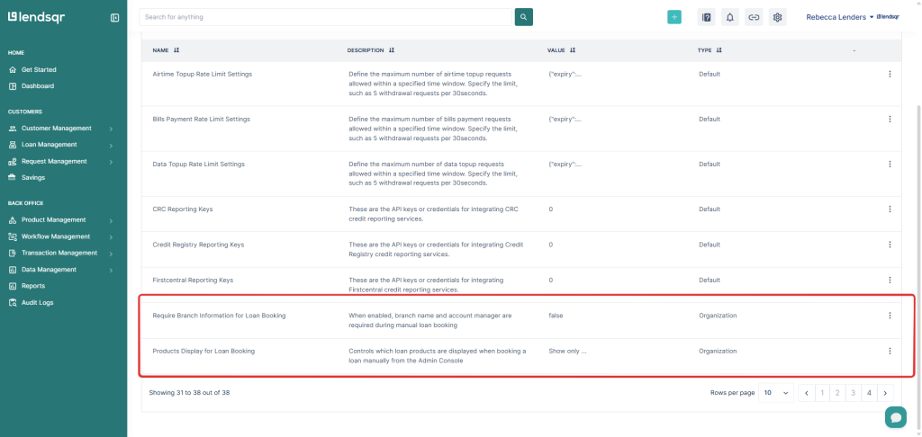Open options menu for Products Display row
Image resolution: width=922 pixels, height=437 pixels.
[890, 351]
